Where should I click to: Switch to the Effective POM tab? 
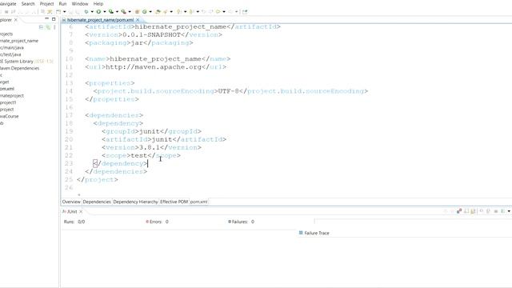click(x=174, y=202)
